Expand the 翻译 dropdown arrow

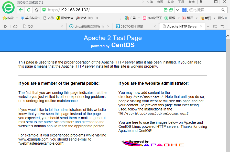(x=196, y=18)
